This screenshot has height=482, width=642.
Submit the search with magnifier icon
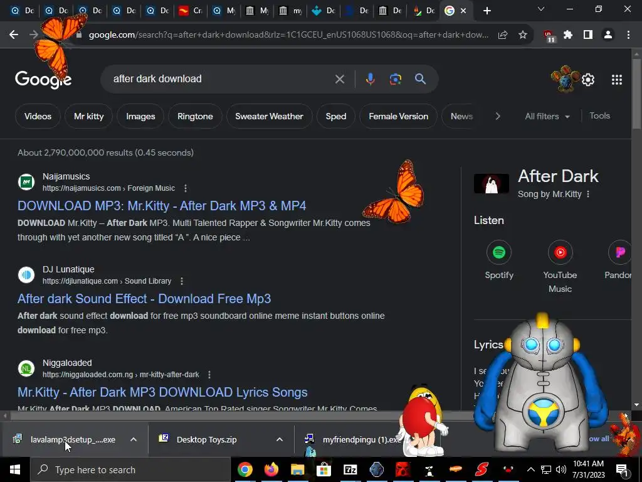click(421, 79)
